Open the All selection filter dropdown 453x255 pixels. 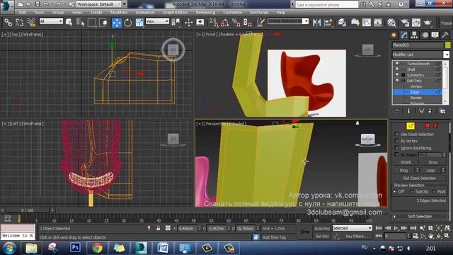pos(51,21)
